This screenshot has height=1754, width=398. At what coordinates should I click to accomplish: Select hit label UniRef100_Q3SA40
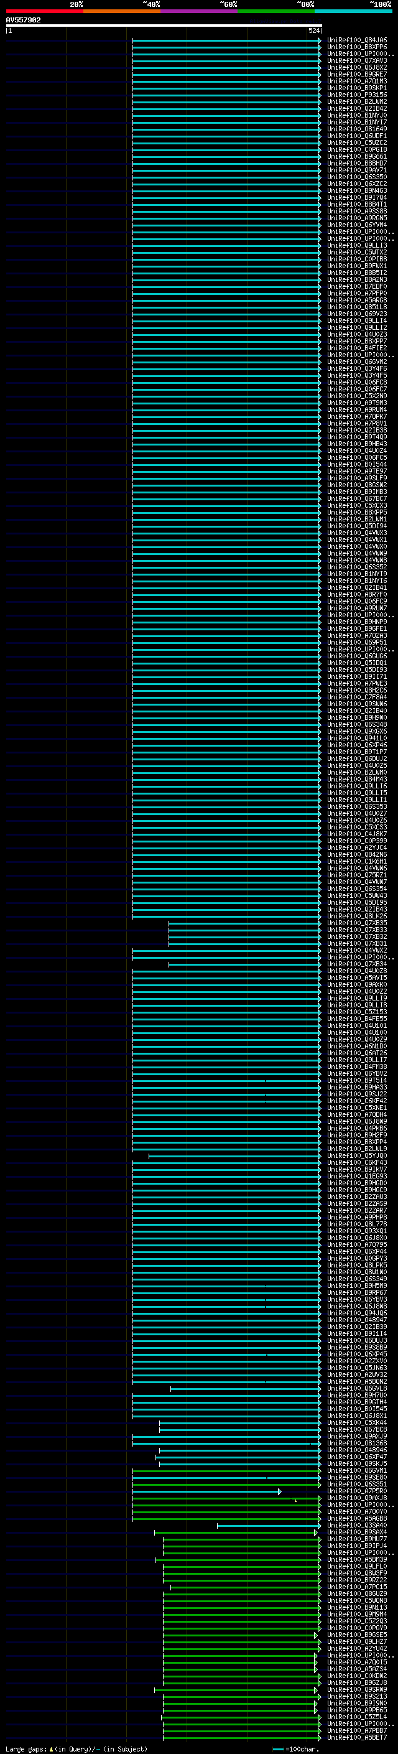pyautogui.click(x=357, y=1525)
